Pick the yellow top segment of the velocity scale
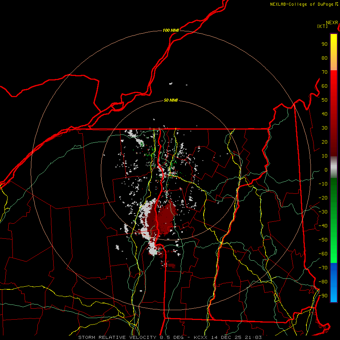This screenshot has width=340, height=340. [x=334, y=52]
